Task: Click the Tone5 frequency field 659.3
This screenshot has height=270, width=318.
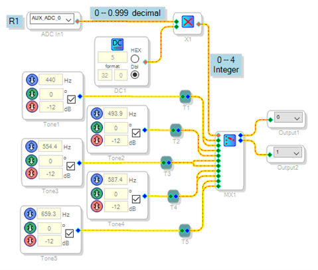Action: tap(48, 214)
